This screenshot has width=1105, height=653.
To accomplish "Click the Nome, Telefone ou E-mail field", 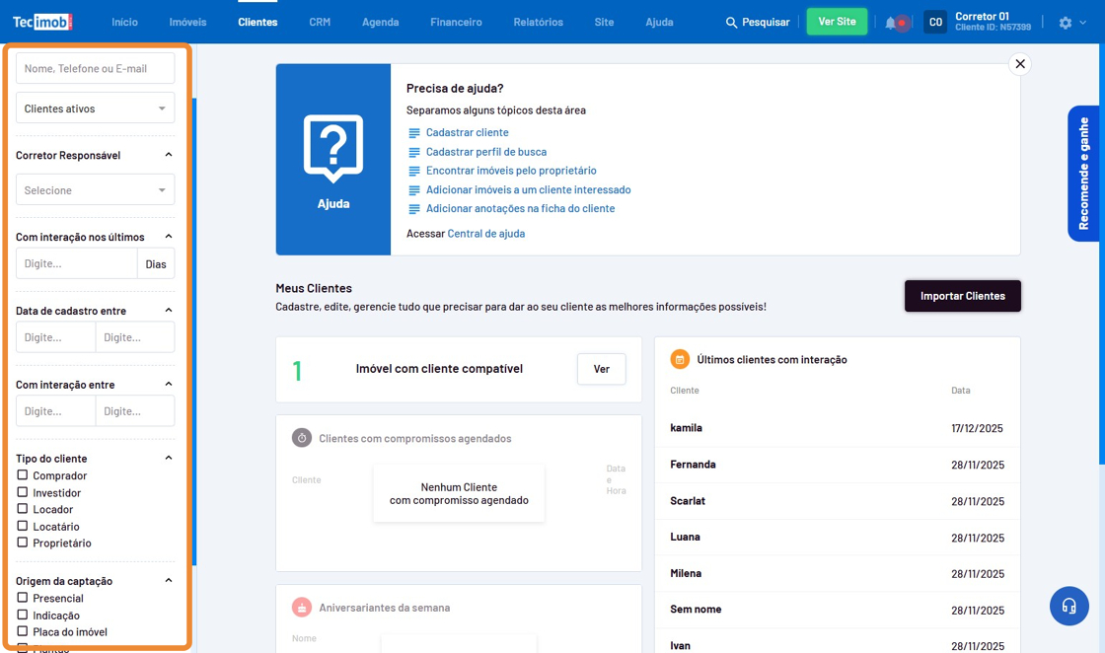I will pyautogui.click(x=95, y=68).
